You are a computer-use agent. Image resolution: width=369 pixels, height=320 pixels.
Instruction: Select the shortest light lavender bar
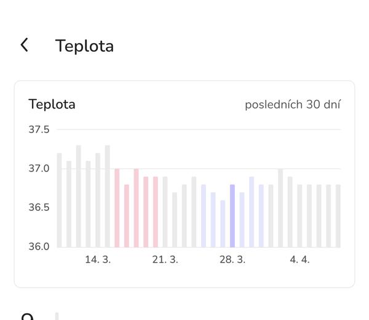pos(223,223)
